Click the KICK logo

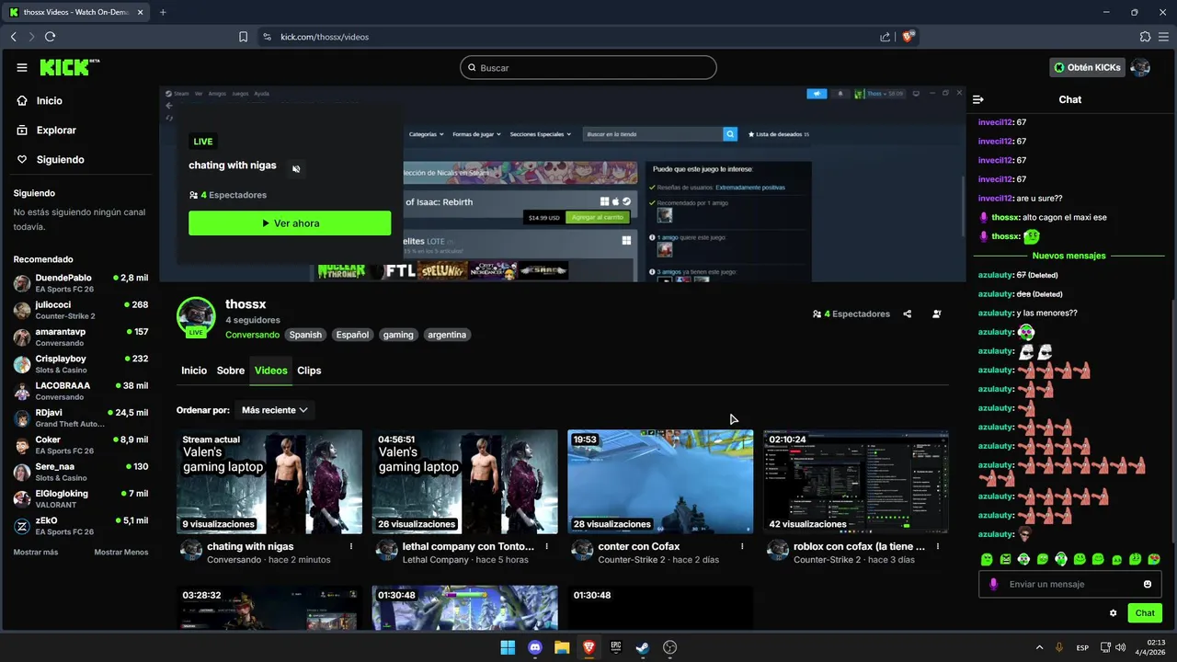tap(69, 67)
